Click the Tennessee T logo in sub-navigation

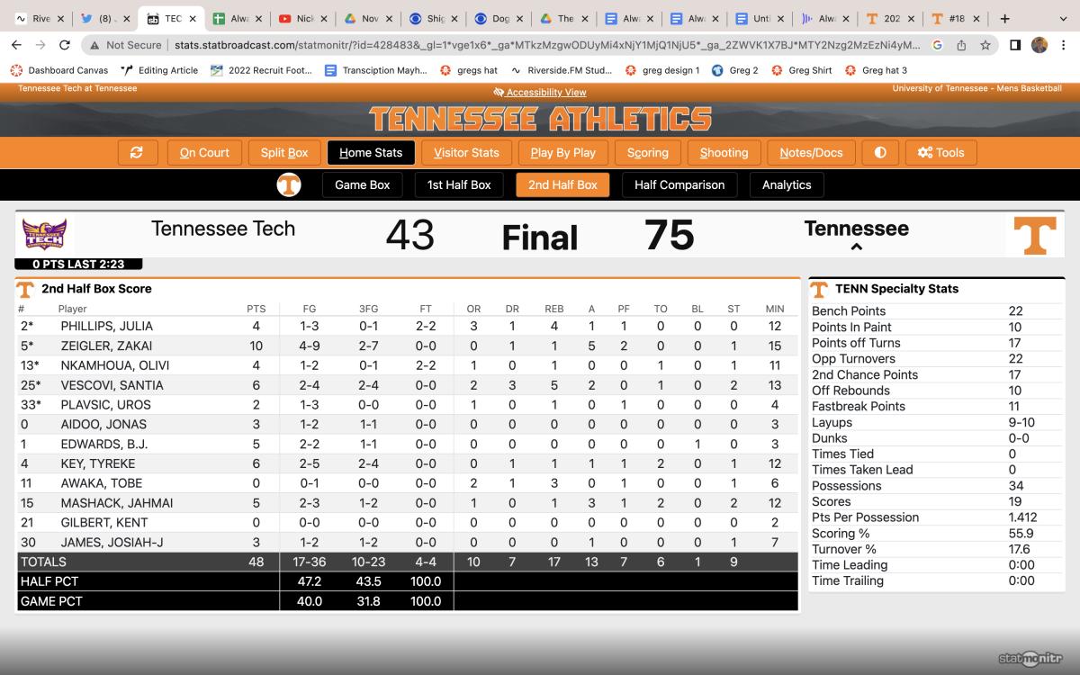[288, 184]
